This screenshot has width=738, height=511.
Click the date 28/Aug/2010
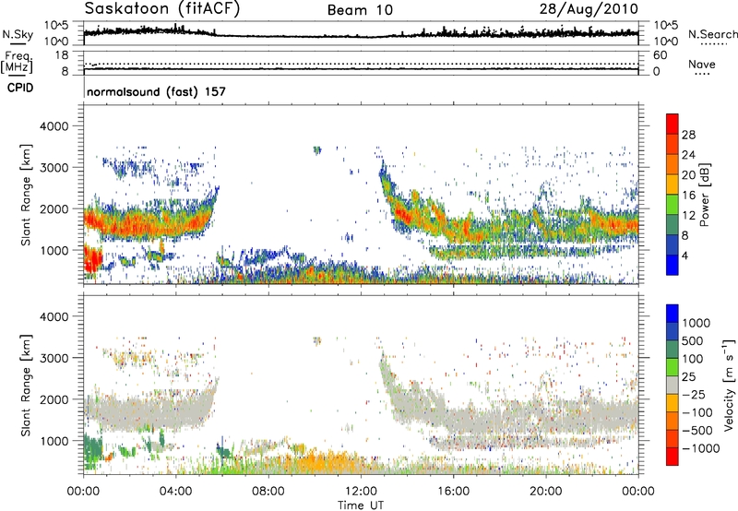coord(589,9)
